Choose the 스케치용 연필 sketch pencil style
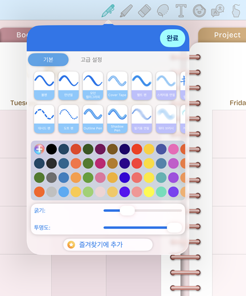The image size is (246, 296). tap(166, 86)
